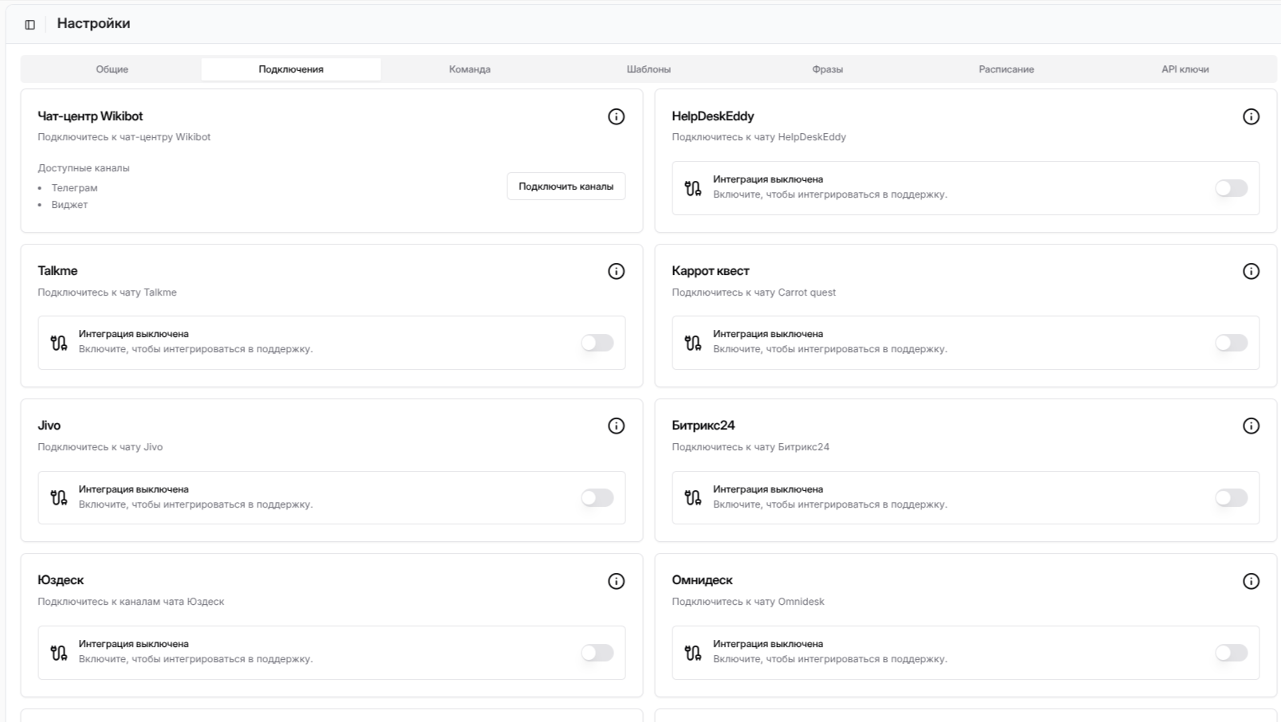
Task: Click integration icon in Омнидеск row
Action: coord(693,653)
